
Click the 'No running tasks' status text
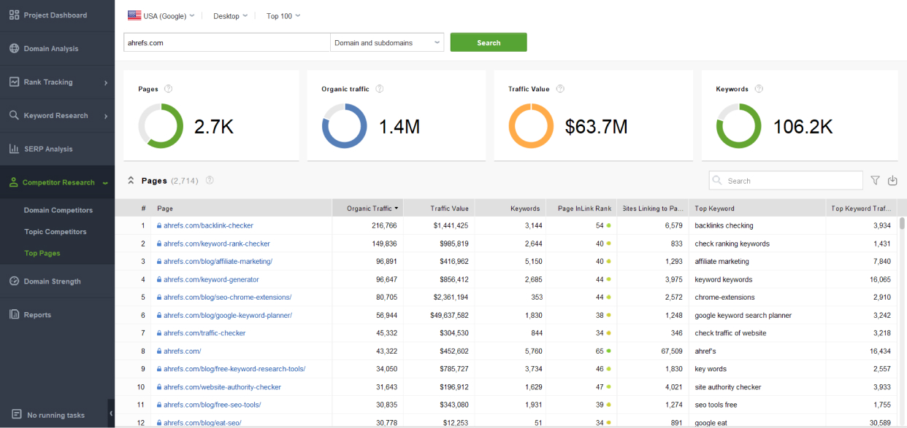56,415
